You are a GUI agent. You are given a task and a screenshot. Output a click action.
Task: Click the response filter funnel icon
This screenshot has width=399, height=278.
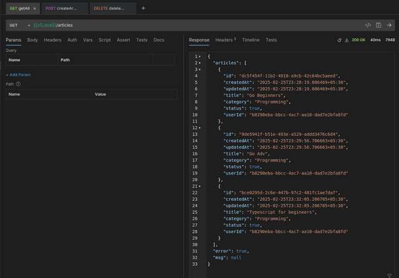click(389, 276)
